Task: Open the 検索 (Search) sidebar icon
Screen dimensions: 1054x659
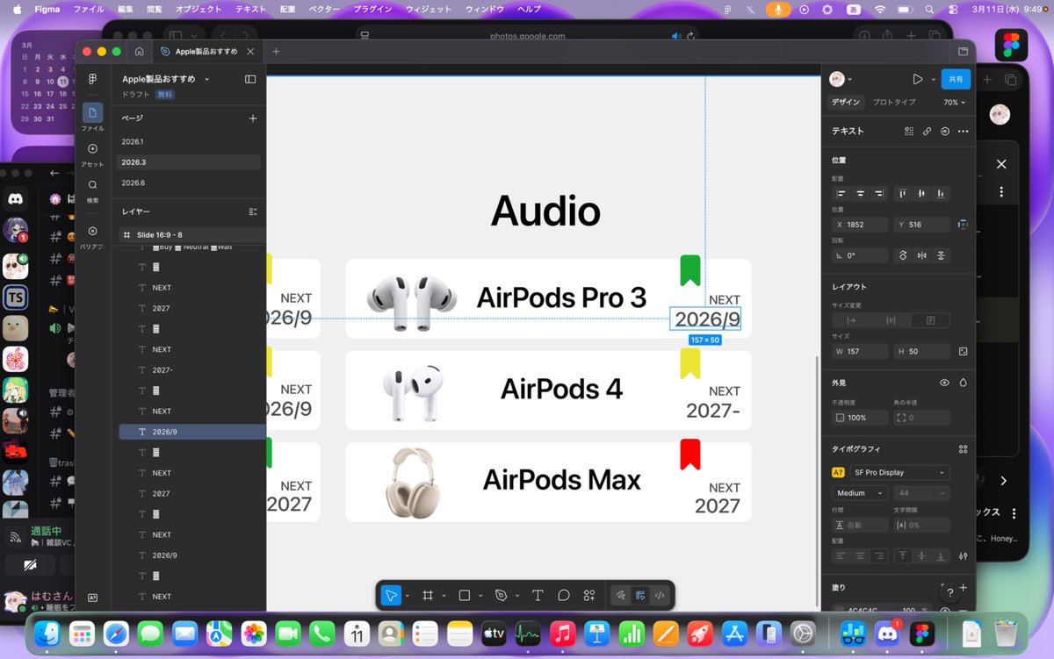Action: tap(92, 185)
